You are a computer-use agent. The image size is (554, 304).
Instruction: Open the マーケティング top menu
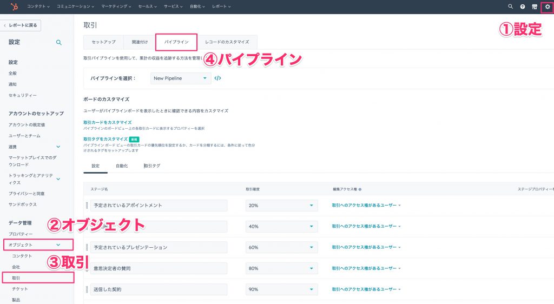point(116,6)
